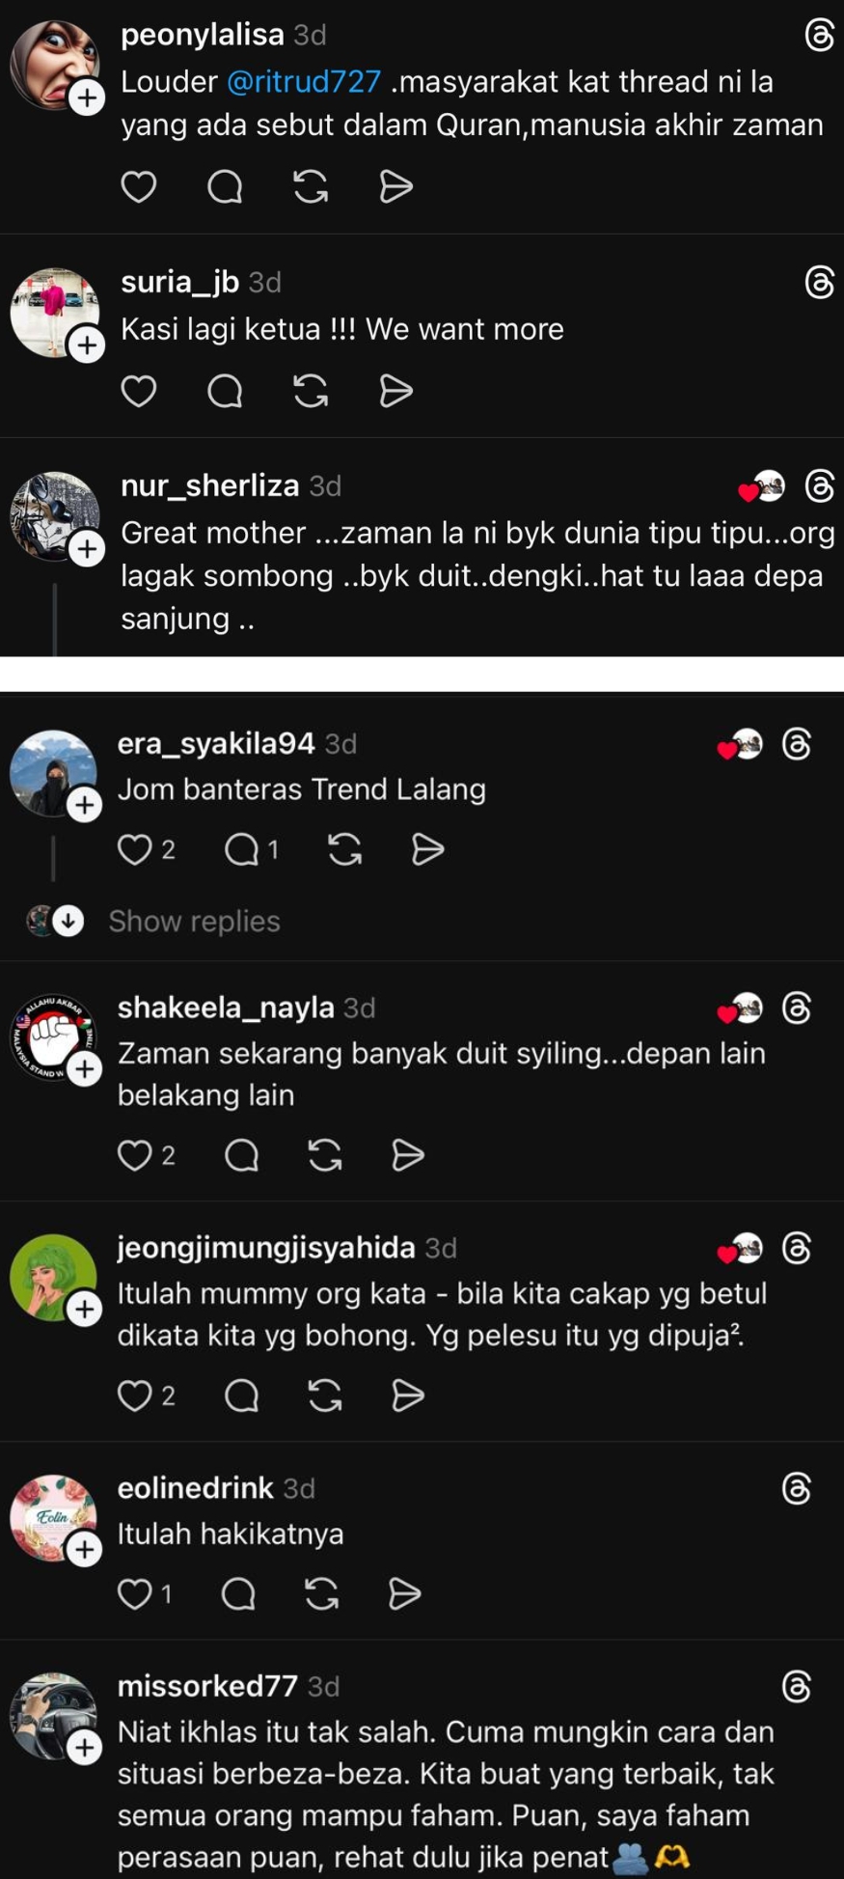The width and height of the screenshot is (844, 1879).
Task: Open shakeela_nayla's profile picture
Action: click(x=53, y=1036)
